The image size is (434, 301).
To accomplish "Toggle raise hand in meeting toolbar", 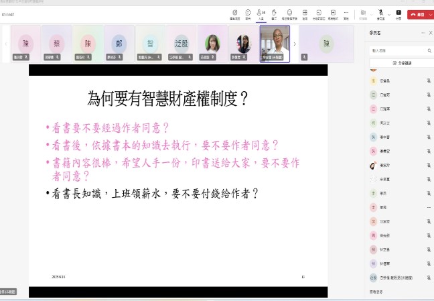I will click(x=275, y=13).
